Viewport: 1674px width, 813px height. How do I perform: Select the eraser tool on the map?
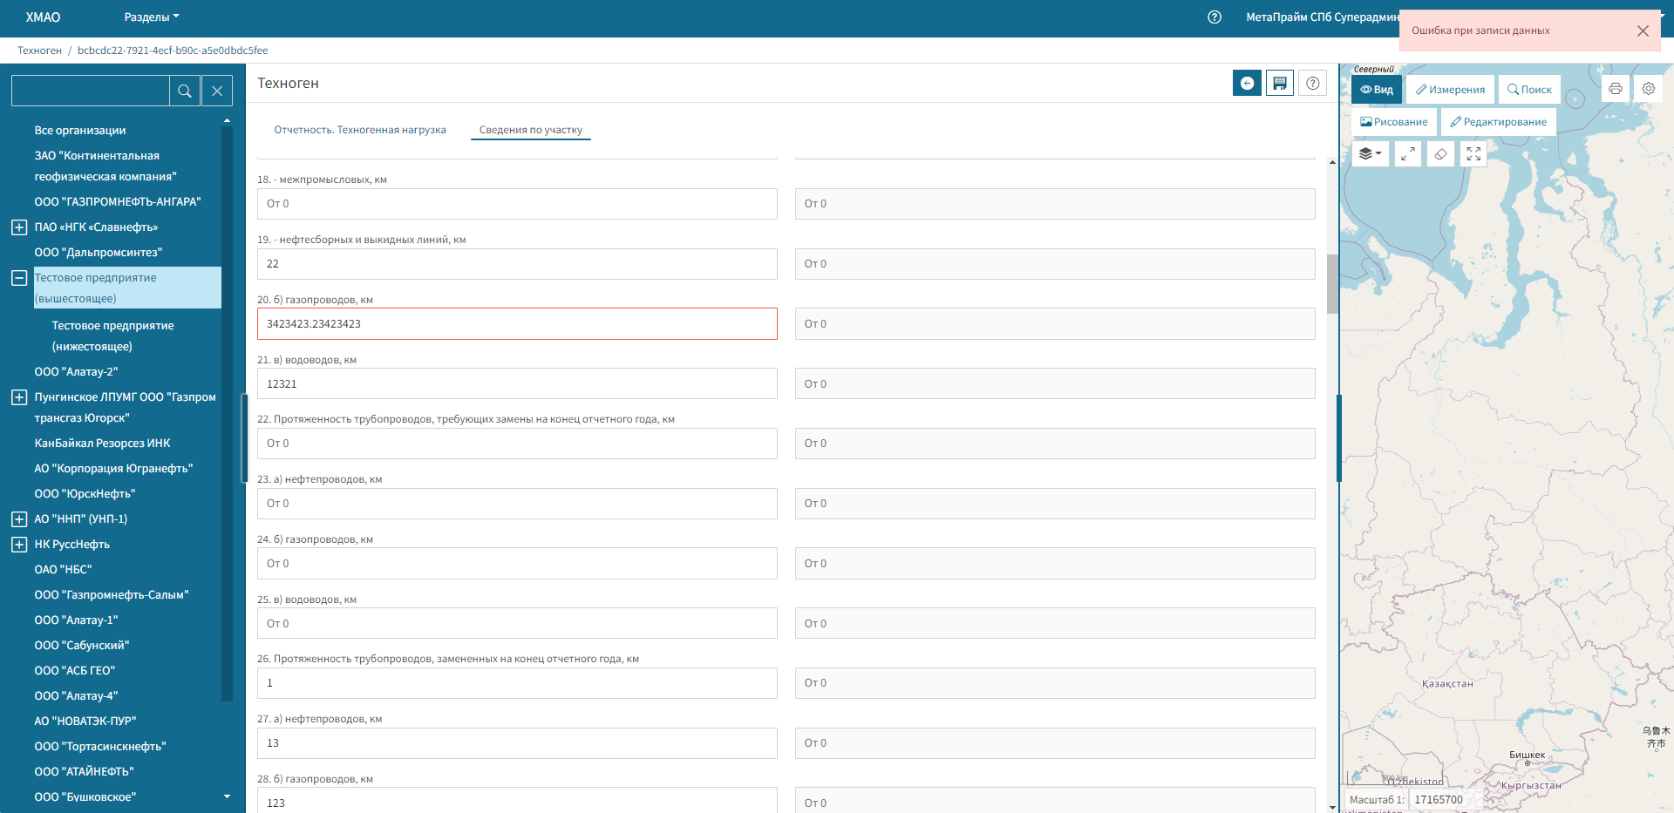pyautogui.click(x=1440, y=154)
